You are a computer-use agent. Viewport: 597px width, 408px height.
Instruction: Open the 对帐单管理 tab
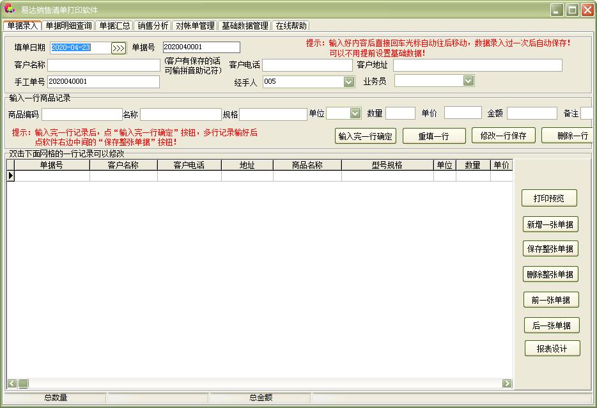click(195, 26)
